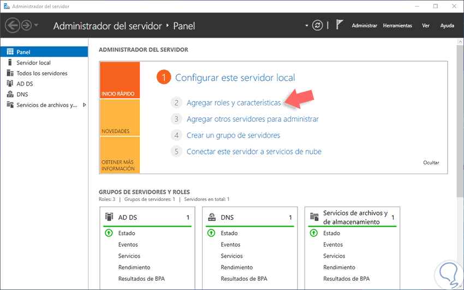Click Agregar otros servidores para administrar
The height and width of the screenshot is (290, 464).
(252, 119)
